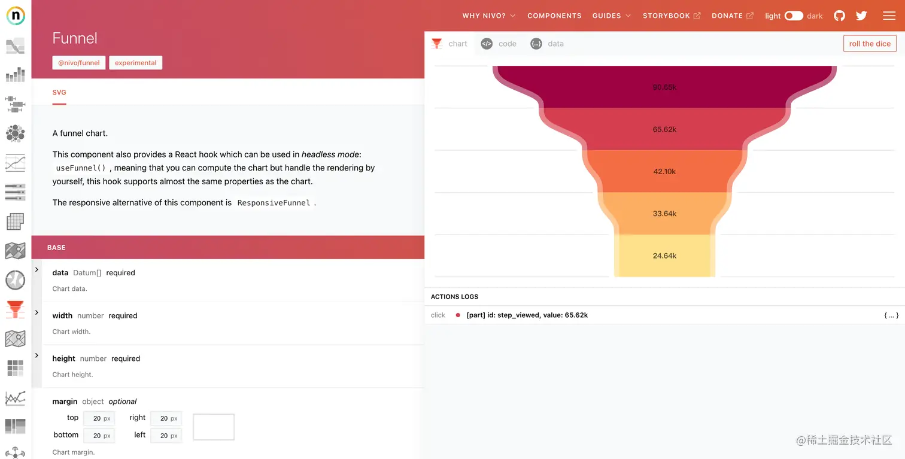The image size is (905, 459).
Task: Switch to the chart tab
Action: 450,44
